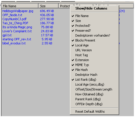135x117 pixels.
Task: Enable the Host Tag column
Action: click(x=94, y=55)
